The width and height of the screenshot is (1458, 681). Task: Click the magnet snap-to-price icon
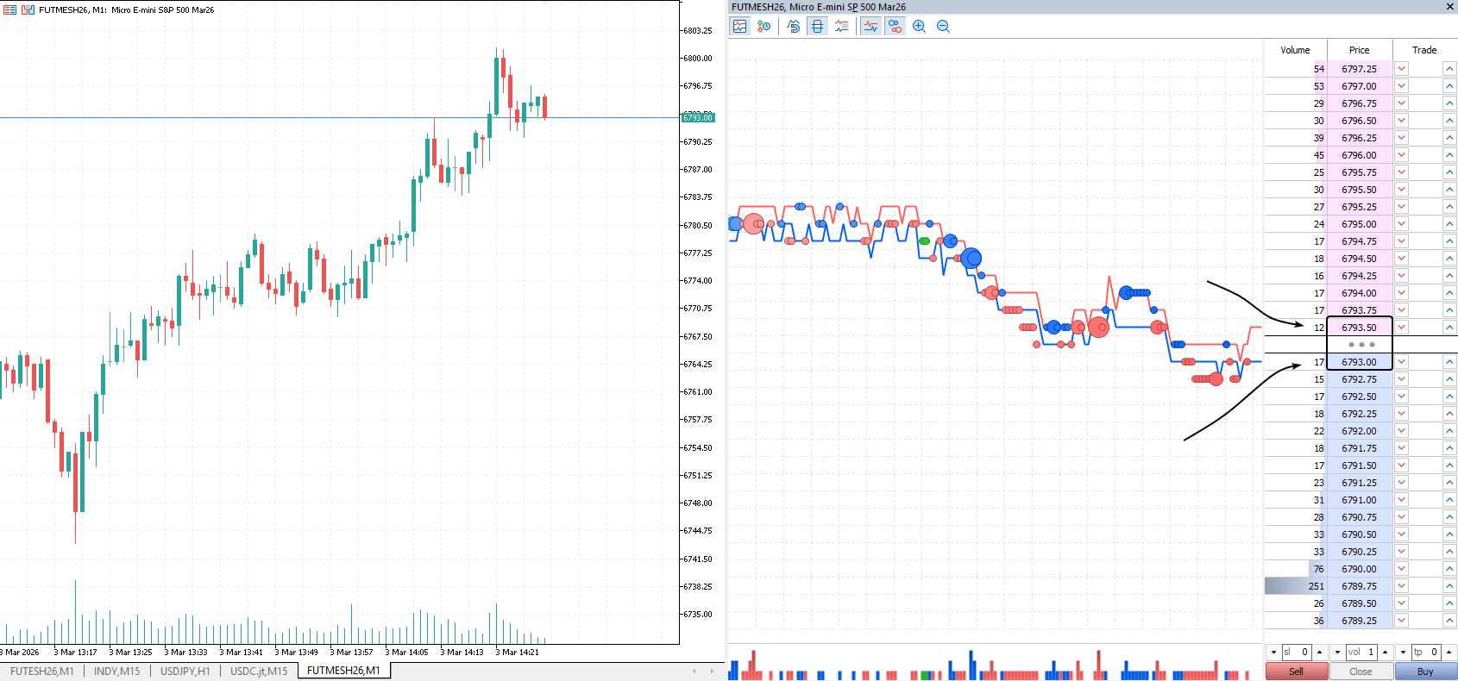[795, 26]
